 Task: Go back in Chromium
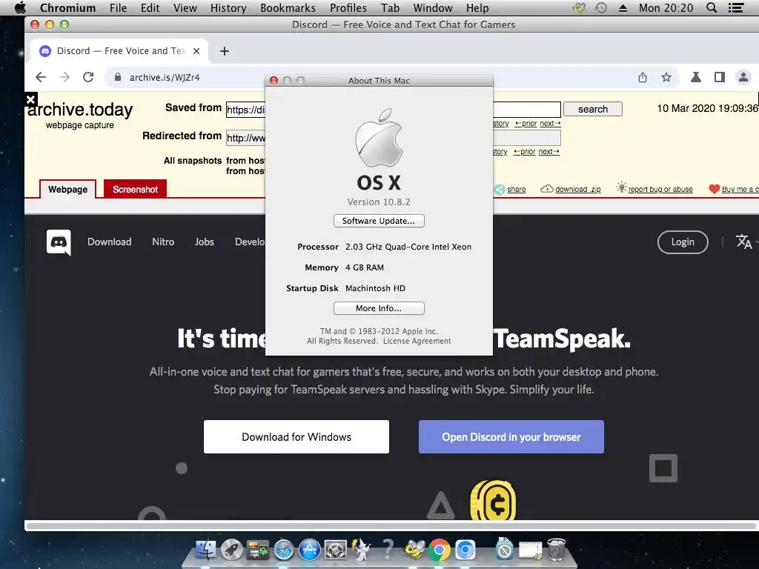41,77
